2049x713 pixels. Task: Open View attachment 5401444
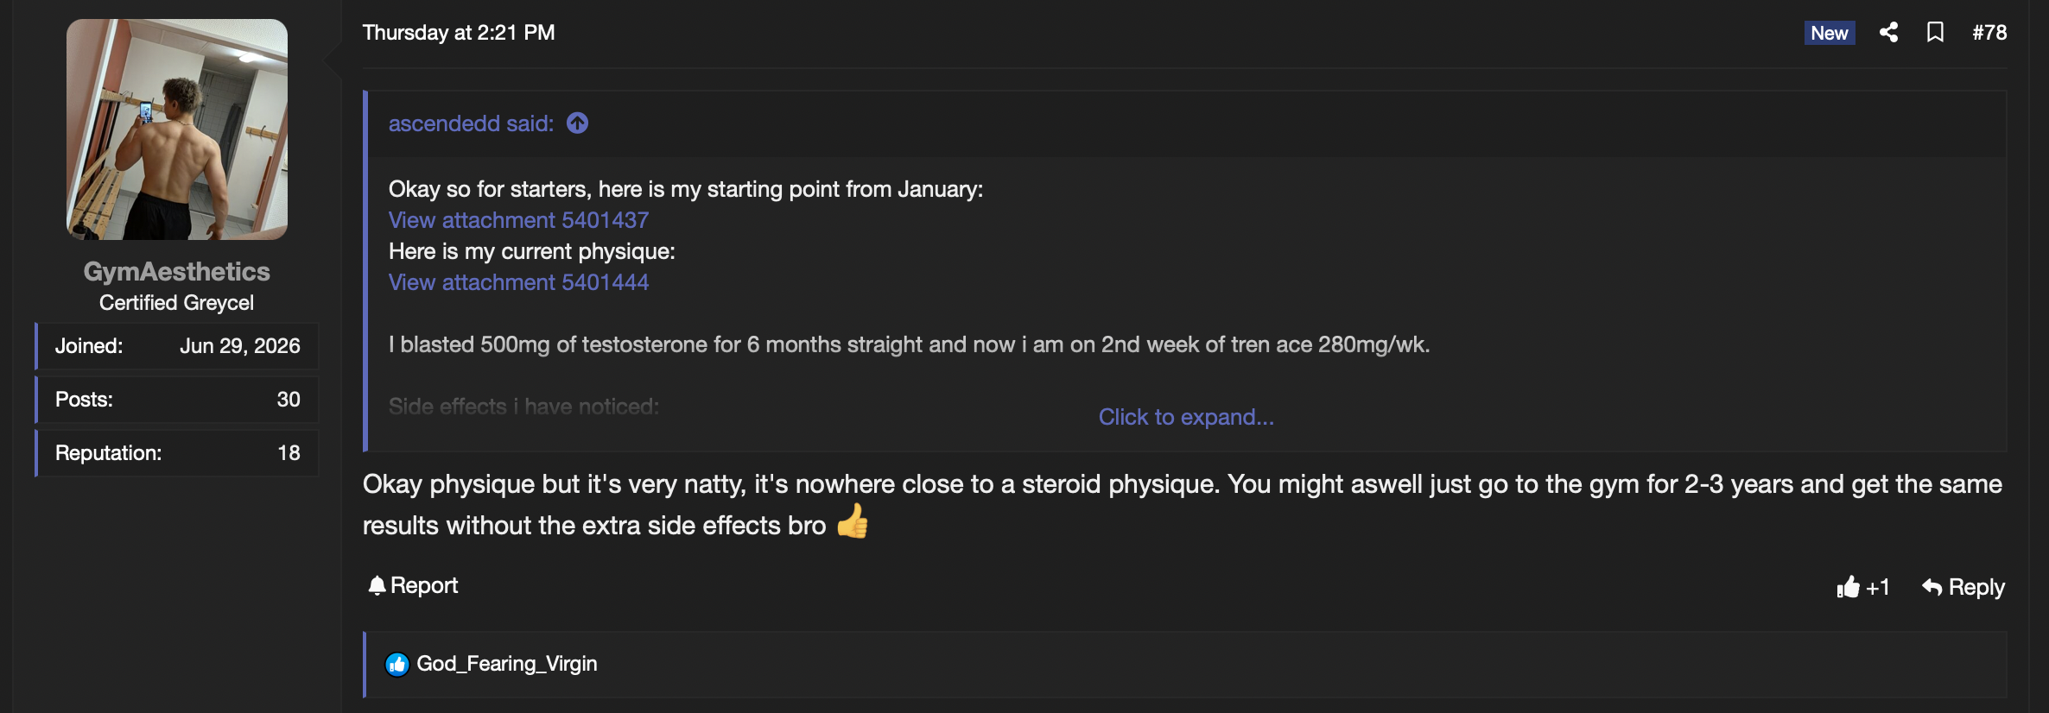click(518, 282)
